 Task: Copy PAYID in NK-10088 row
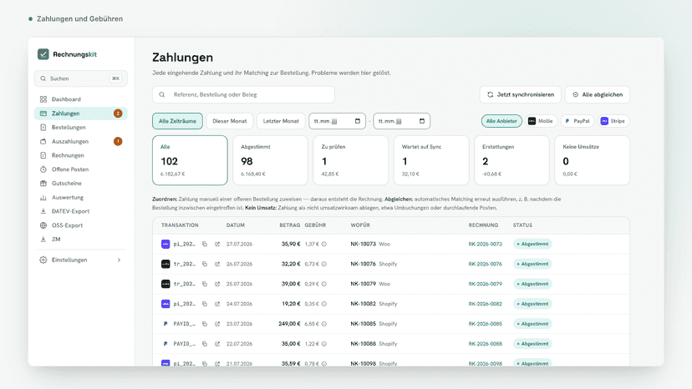point(205,344)
